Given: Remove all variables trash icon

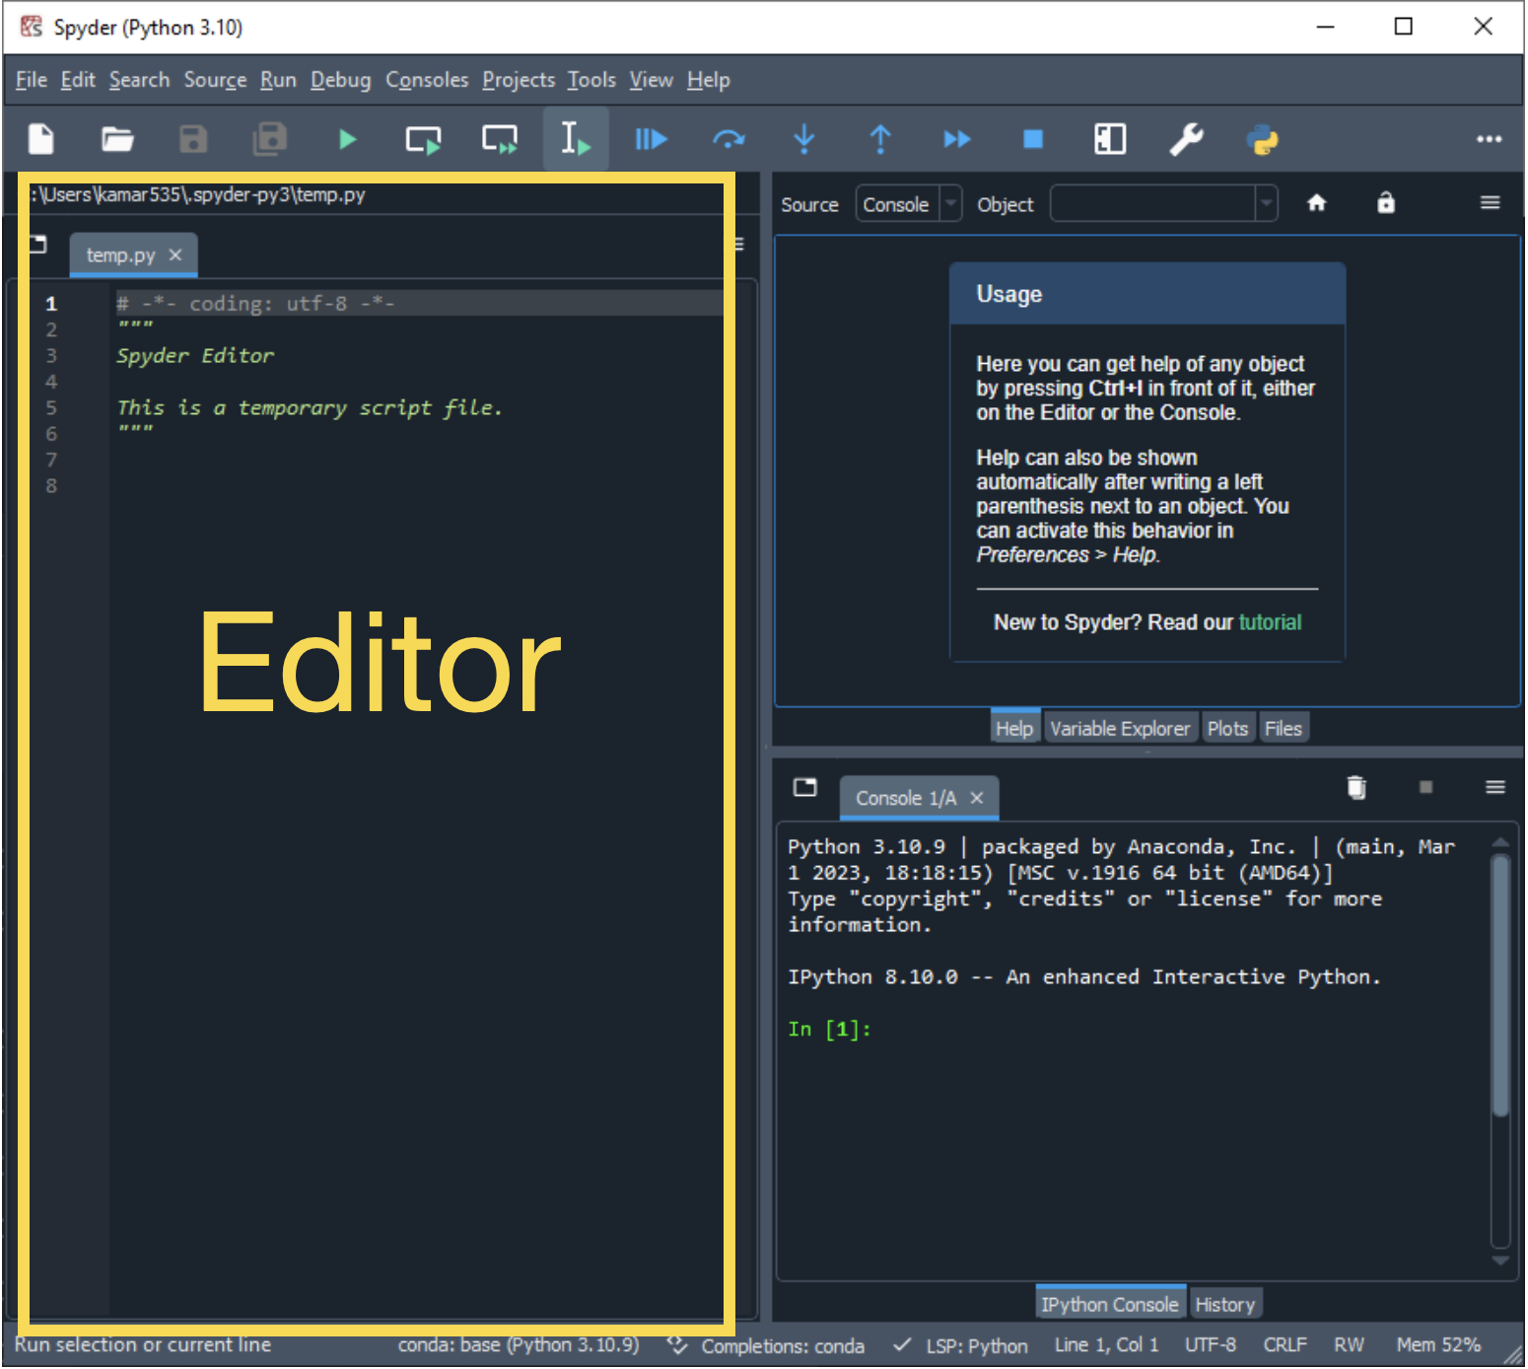Looking at the screenshot, I should (x=1357, y=787).
